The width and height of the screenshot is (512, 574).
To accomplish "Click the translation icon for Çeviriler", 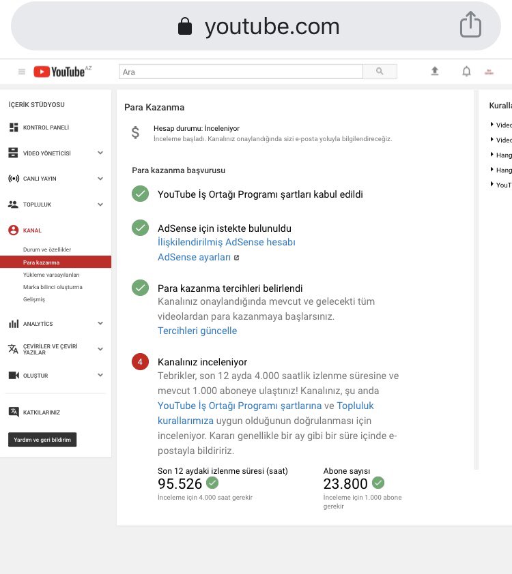I will (13, 349).
